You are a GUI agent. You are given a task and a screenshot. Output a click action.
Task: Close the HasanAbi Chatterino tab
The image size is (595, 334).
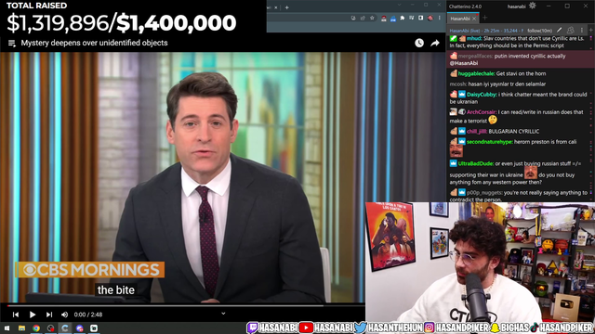(x=474, y=19)
